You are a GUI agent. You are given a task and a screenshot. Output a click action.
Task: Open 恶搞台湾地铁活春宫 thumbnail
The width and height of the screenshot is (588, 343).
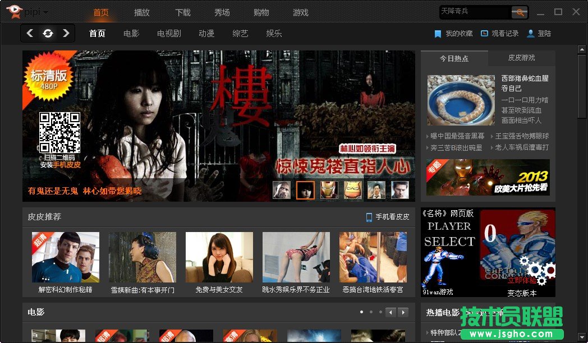pos(373,257)
